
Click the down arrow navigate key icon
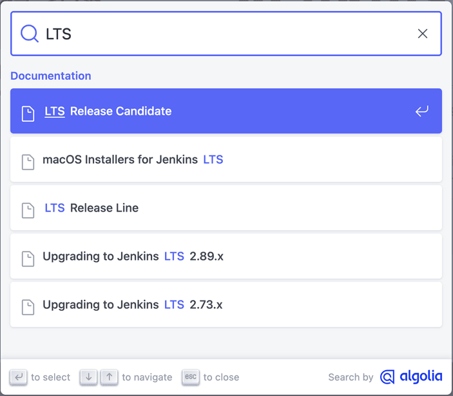[x=89, y=377]
